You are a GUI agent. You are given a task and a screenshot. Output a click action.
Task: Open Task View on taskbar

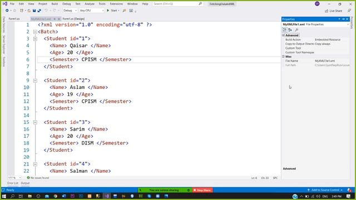21,196
